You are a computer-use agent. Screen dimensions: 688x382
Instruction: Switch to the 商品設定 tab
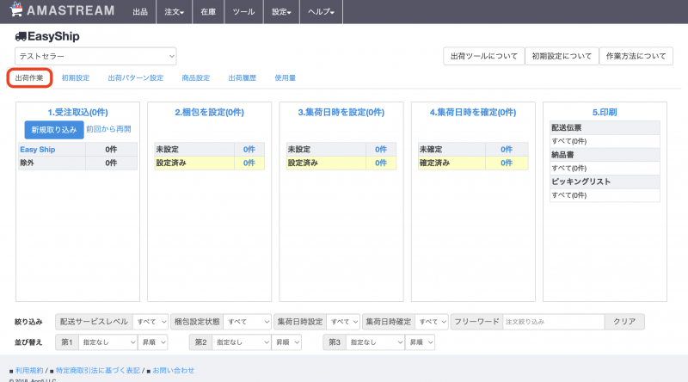tap(196, 78)
